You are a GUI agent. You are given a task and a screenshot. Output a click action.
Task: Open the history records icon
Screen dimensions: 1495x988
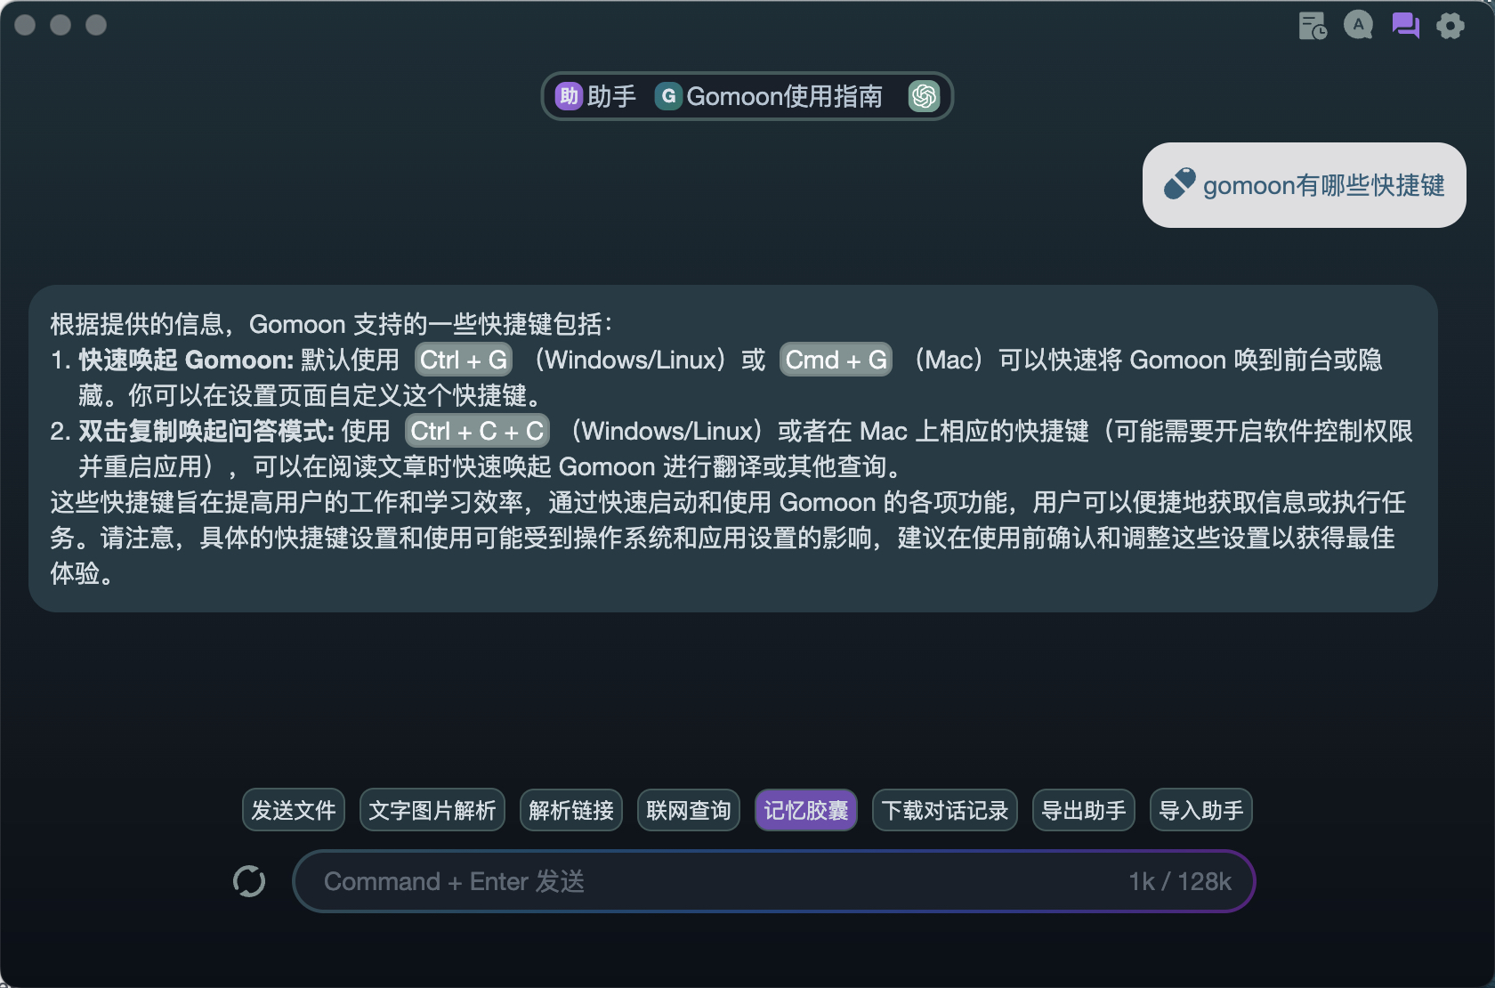(1313, 26)
